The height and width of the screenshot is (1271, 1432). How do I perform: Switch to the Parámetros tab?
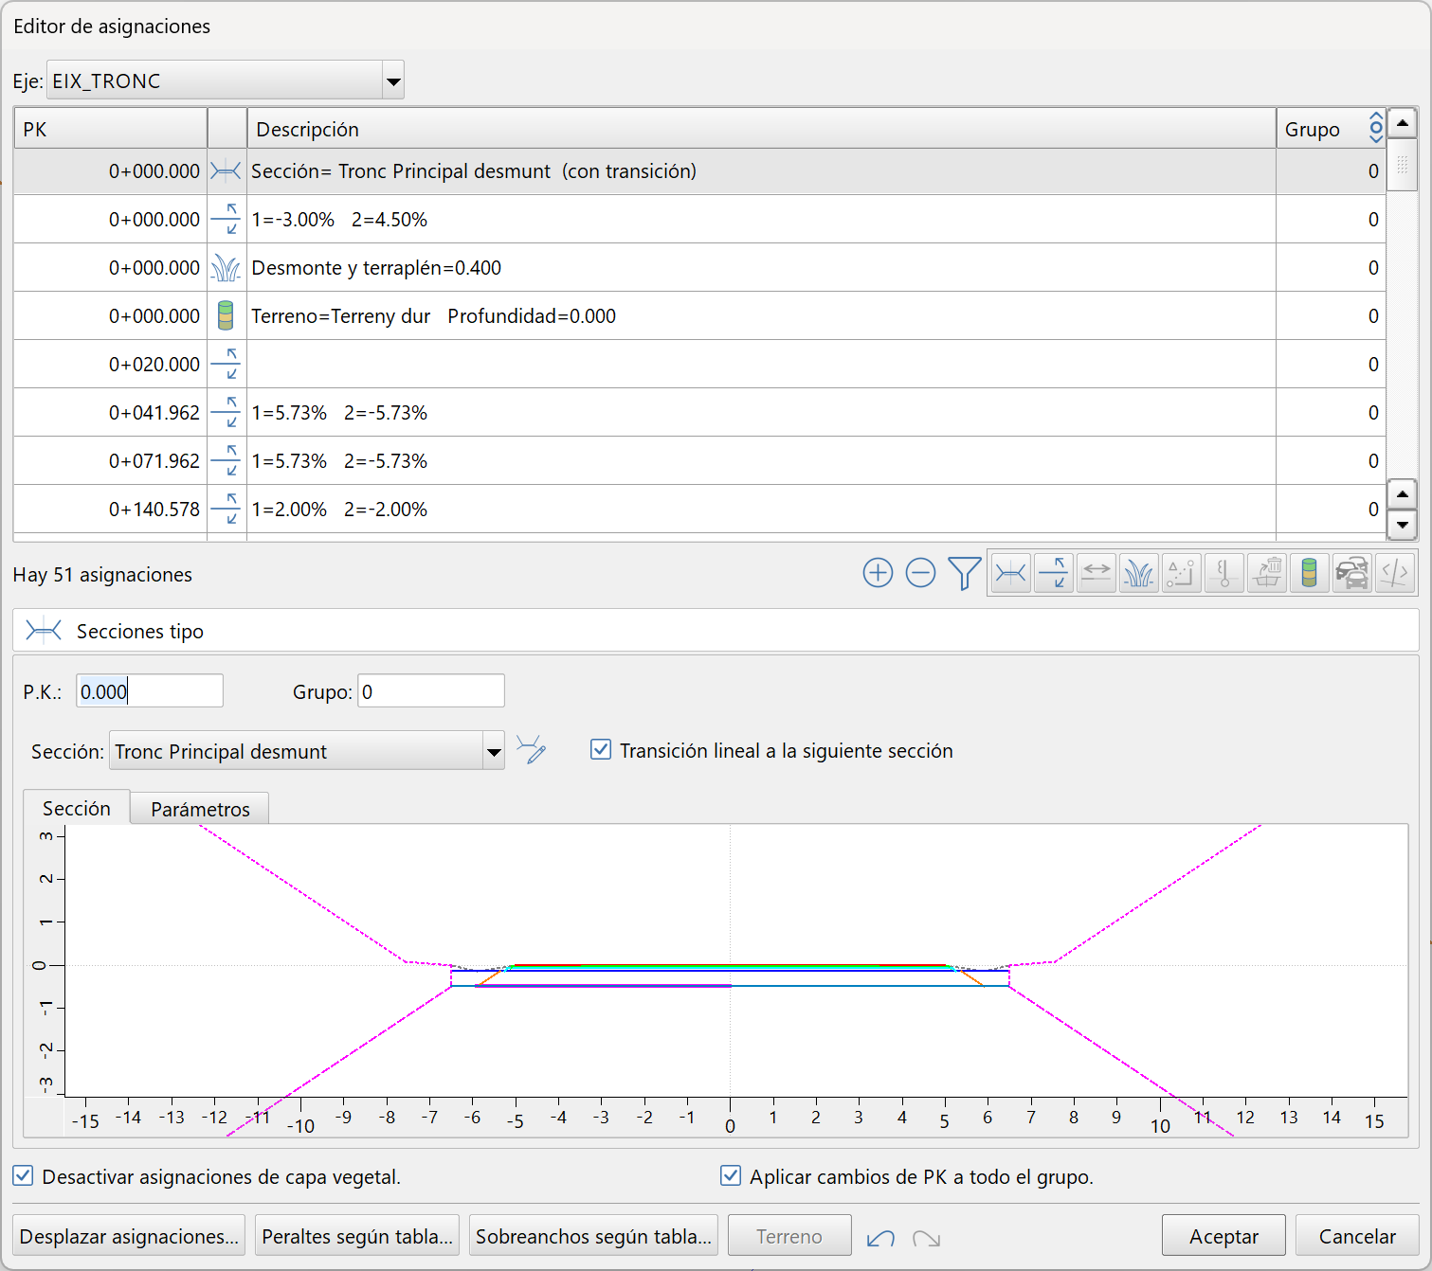(x=199, y=808)
